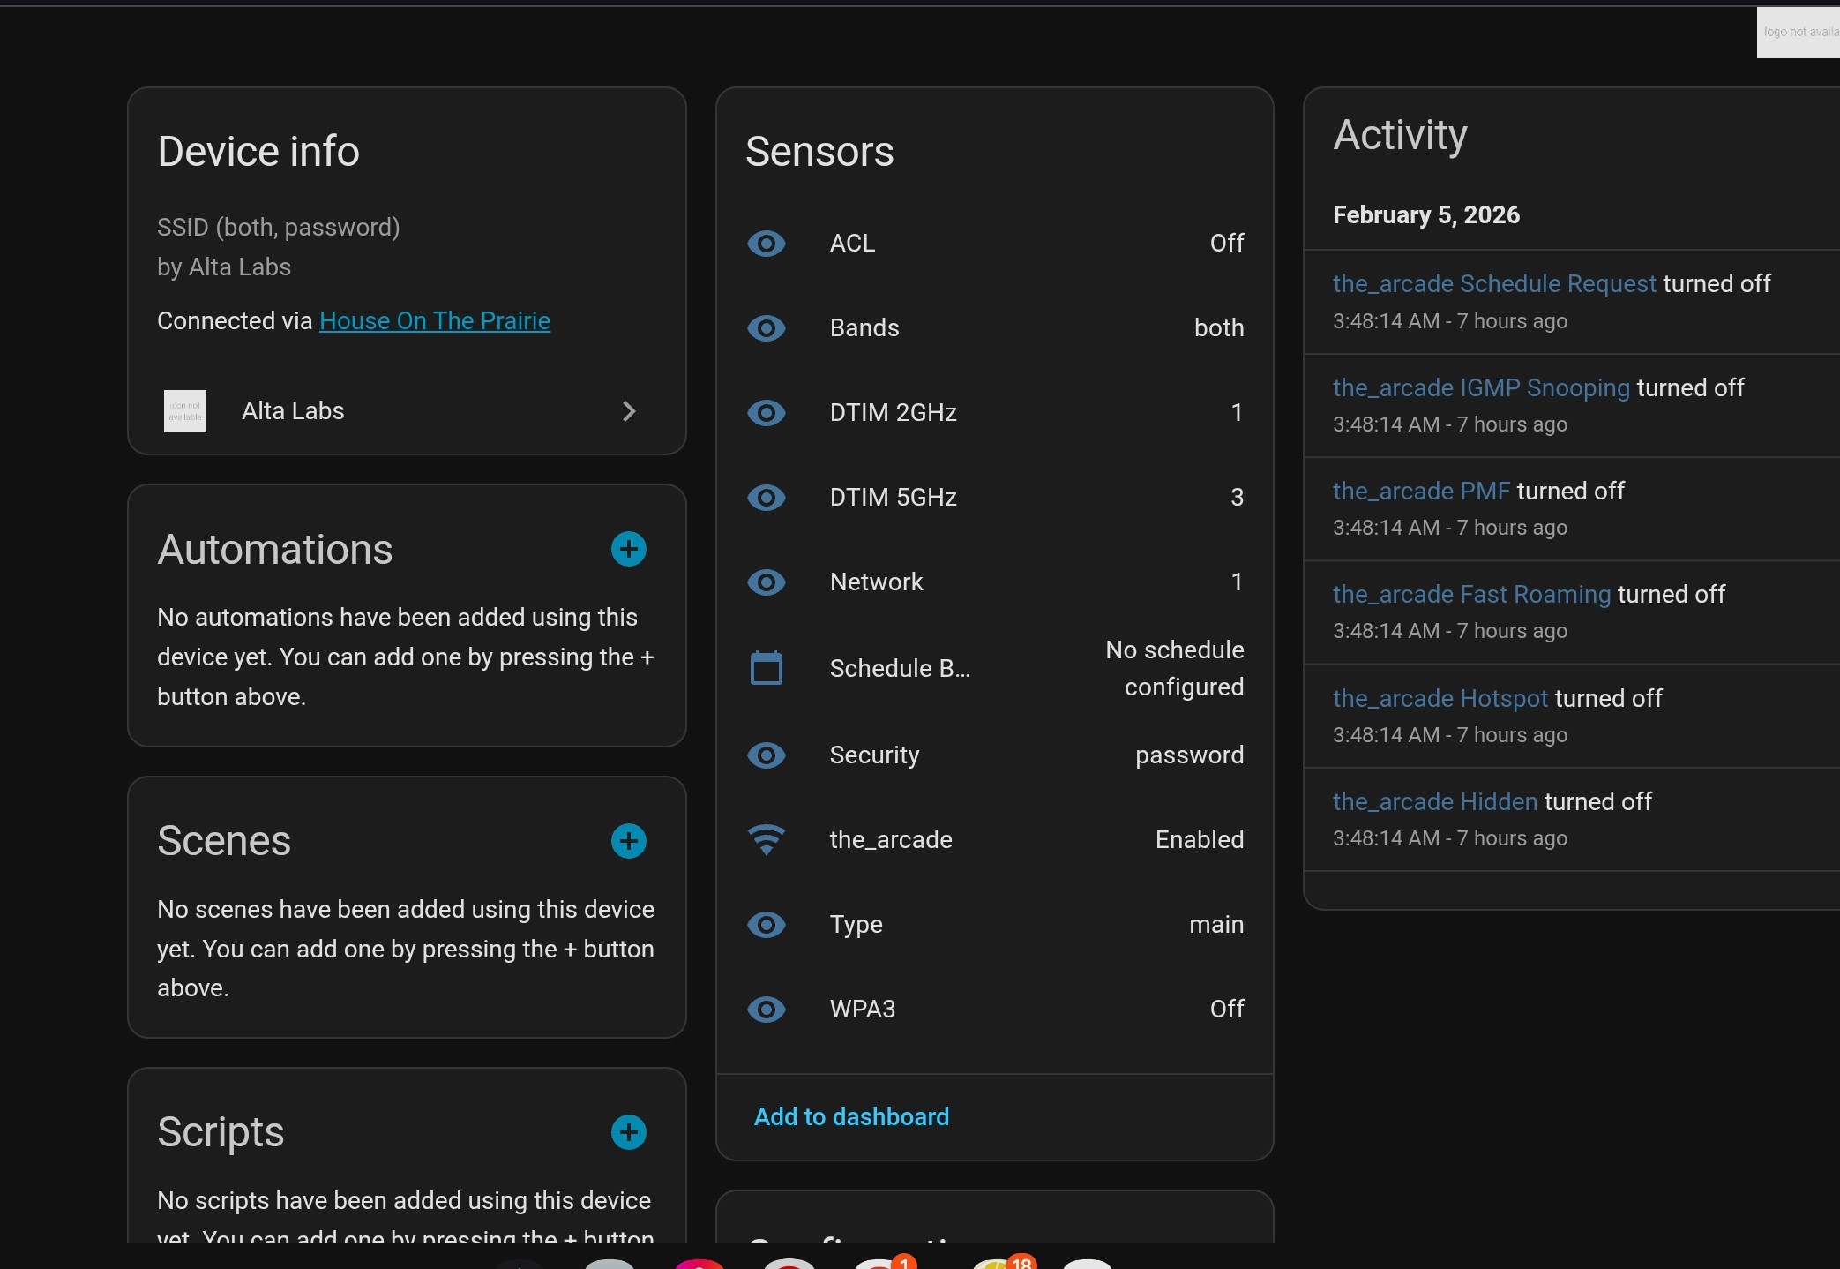Image resolution: width=1840 pixels, height=1269 pixels.
Task: Click the eye icon beside Bands sensor
Action: pyautogui.click(x=766, y=328)
